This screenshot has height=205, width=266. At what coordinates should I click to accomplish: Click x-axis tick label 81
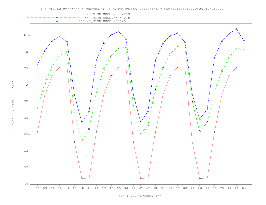coord(237,188)
